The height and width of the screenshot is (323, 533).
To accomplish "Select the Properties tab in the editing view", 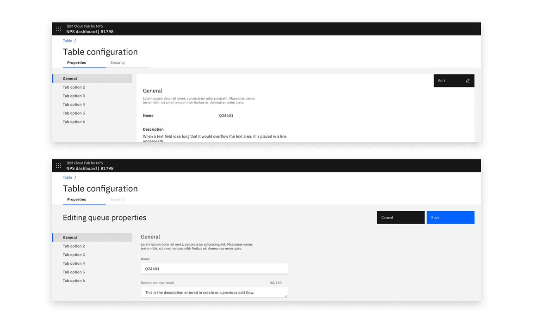I will [77, 200].
